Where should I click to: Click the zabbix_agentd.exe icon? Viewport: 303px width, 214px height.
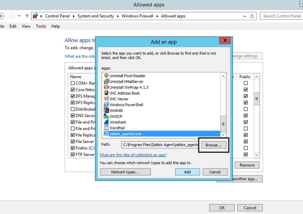106,133
